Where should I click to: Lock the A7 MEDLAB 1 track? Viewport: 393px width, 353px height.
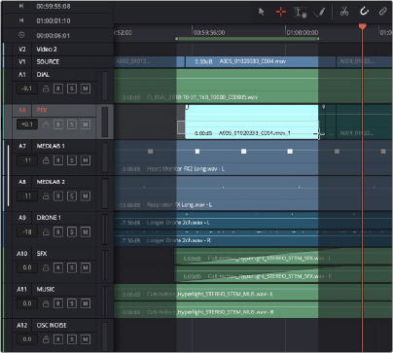(x=46, y=160)
